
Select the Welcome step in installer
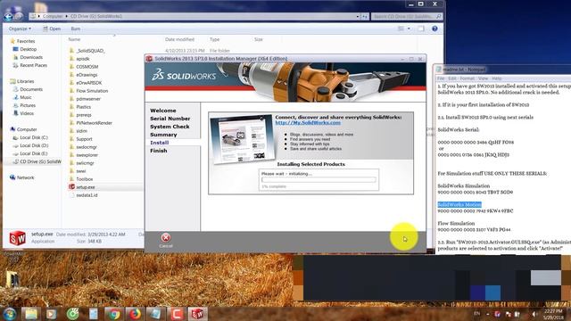tap(162, 111)
